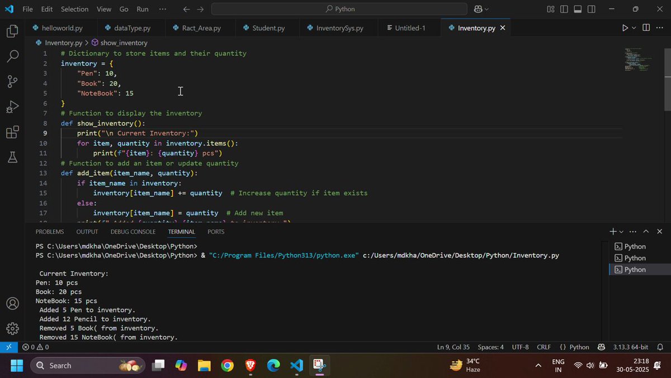This screenshot has height=378, width=671.
Task: Switch to the dataType.py tab
Action: 132,28
